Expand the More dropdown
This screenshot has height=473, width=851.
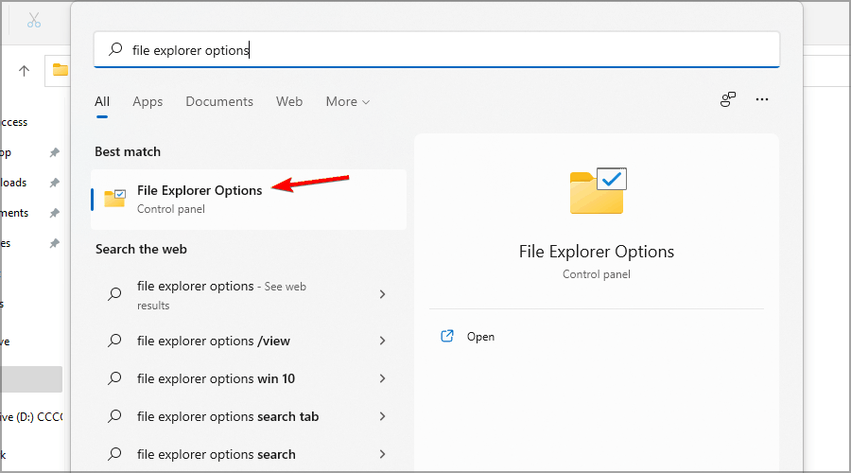[348, 101]
